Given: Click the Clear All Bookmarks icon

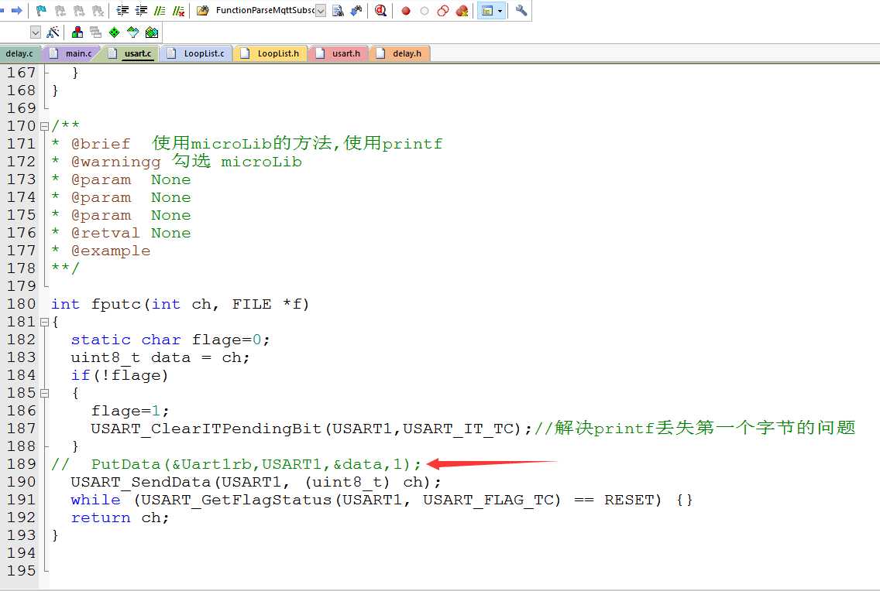Looking at the screenshot, I should tap(98, 10).
